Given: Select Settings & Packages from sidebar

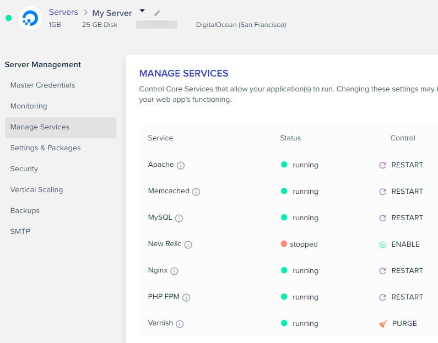Looking at the screenshot, I should (x=45, y=148).
